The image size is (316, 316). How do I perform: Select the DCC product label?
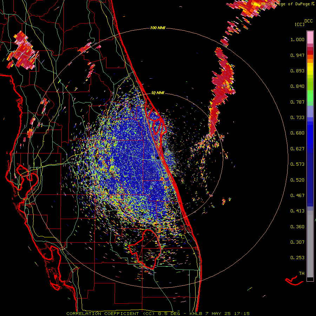tap(308, 21)
